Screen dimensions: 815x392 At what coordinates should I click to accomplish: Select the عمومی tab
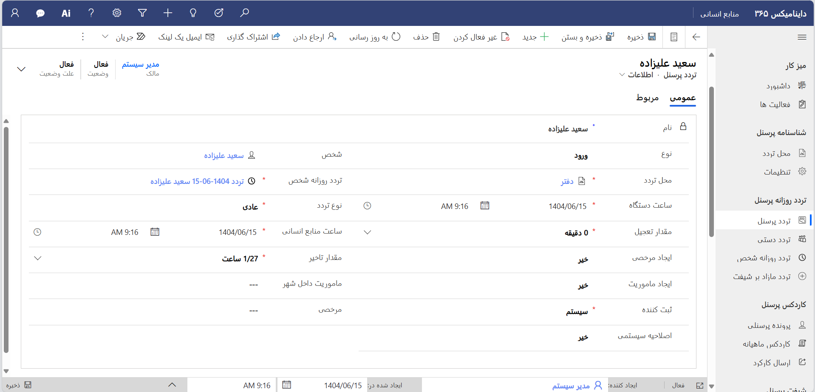click(x=682, y=98)
